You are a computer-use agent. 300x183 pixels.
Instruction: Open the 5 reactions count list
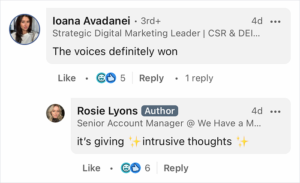pyautogui.click(x=123, y=78)
